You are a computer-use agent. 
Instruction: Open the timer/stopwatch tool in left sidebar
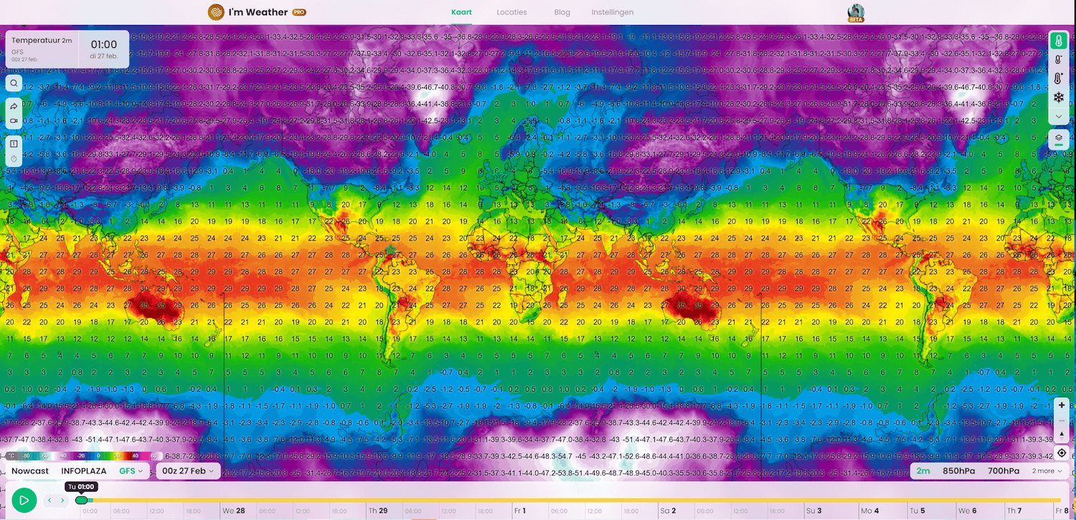tap(14, 158)
